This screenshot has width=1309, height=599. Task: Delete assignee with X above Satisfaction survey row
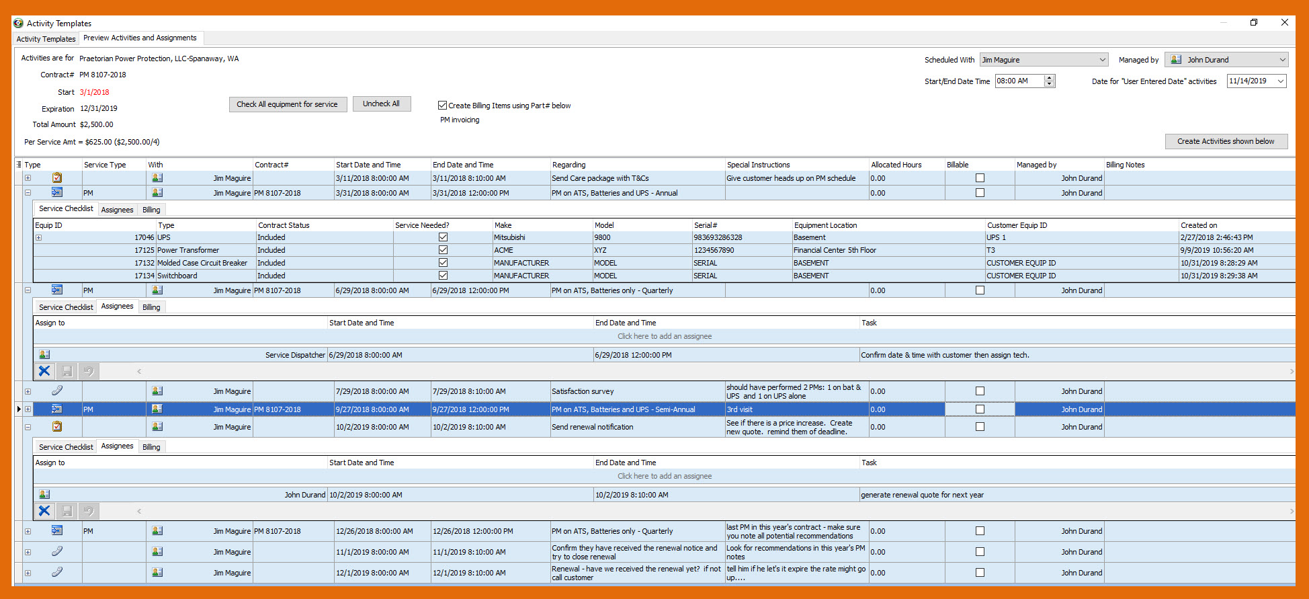click(x=44, y=371)
